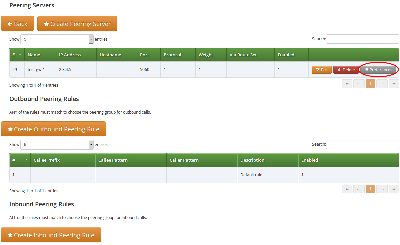Open Preferences for peering server test-gw-1
This screenshot has width=400, height=245.
click(x=378, y=70)
